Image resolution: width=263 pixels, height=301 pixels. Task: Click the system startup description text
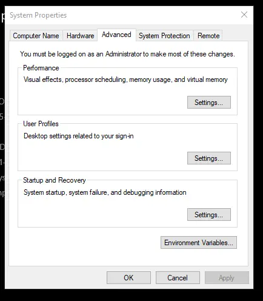pyautogui.click(x=105, y=192)
